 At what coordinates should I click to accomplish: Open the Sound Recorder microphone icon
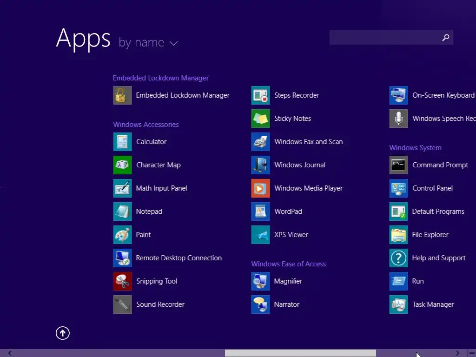[122, 304]
